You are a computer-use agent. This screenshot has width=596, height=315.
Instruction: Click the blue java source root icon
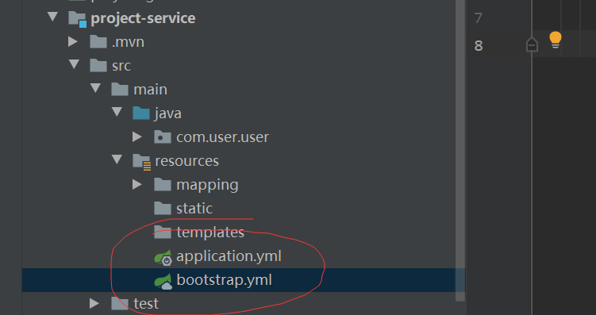click(x=141, y=113)
